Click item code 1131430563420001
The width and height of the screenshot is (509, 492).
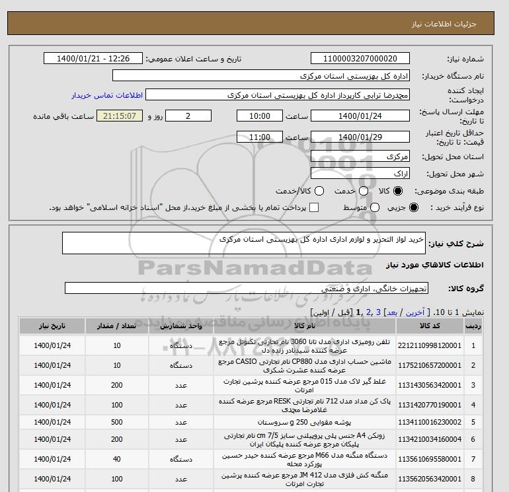point(430,385)
